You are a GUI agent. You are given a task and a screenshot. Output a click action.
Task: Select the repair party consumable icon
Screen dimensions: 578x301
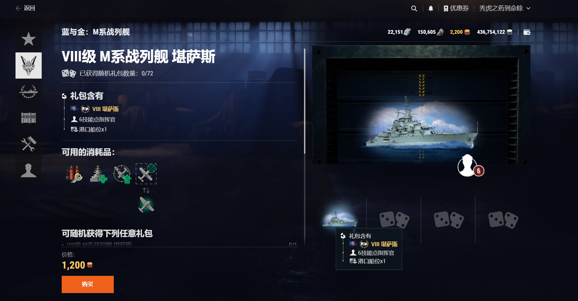pos(98,174)
